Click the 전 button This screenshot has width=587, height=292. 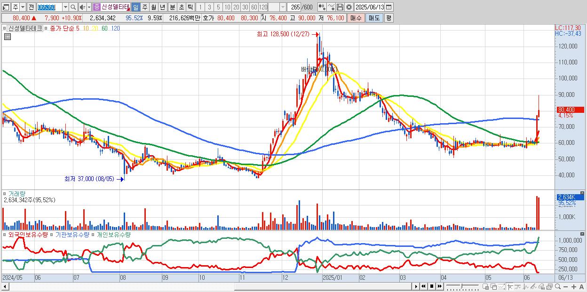click(x=32, y=7)
